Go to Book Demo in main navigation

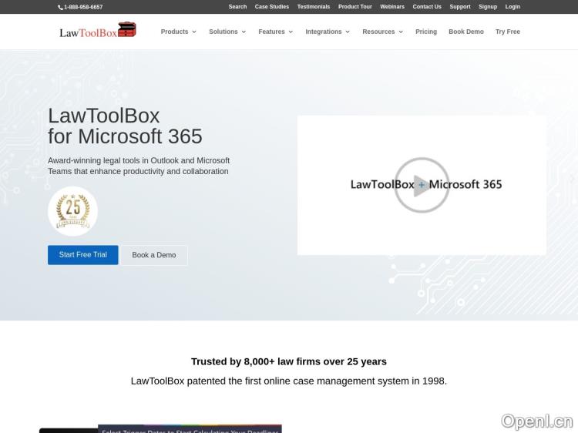[x=466, y=32]
